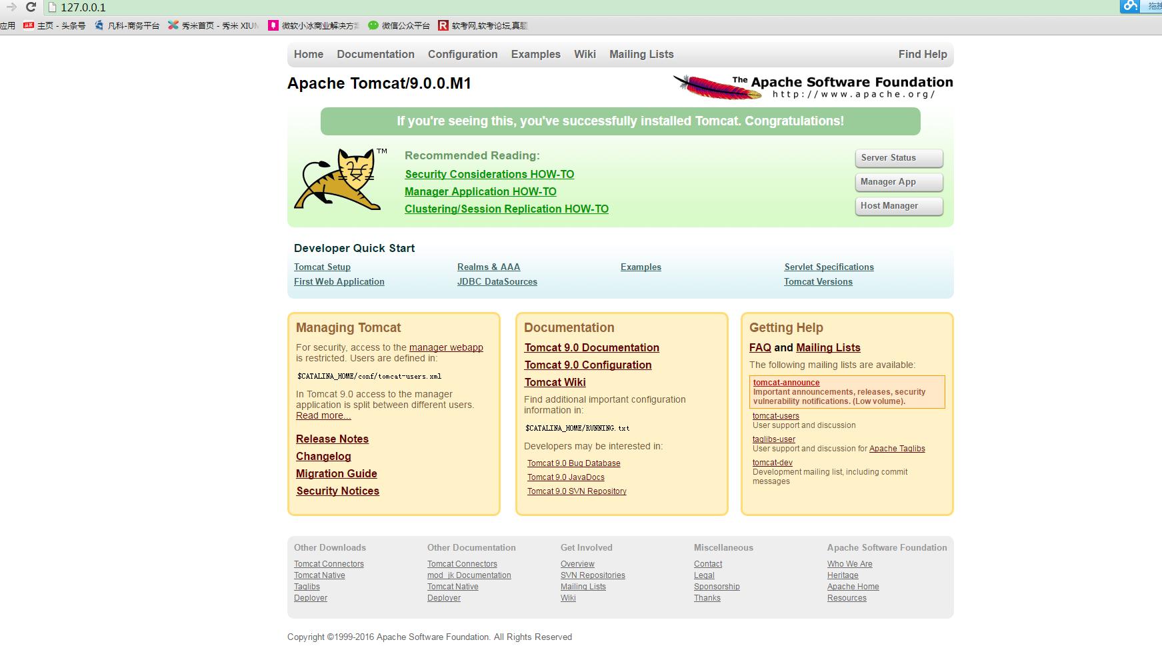Open Clustering/Session Replication HOW-TO link
Screen dimensions: 1162x646
507,209
